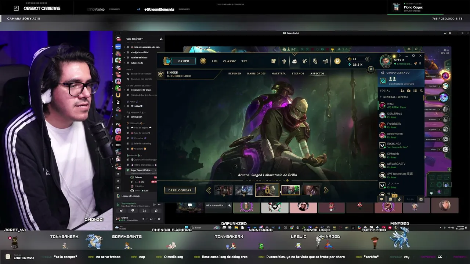This screenshot has height=264, width=470.
Task: Click the add friend icon in Social
Action: coord(402,91)
